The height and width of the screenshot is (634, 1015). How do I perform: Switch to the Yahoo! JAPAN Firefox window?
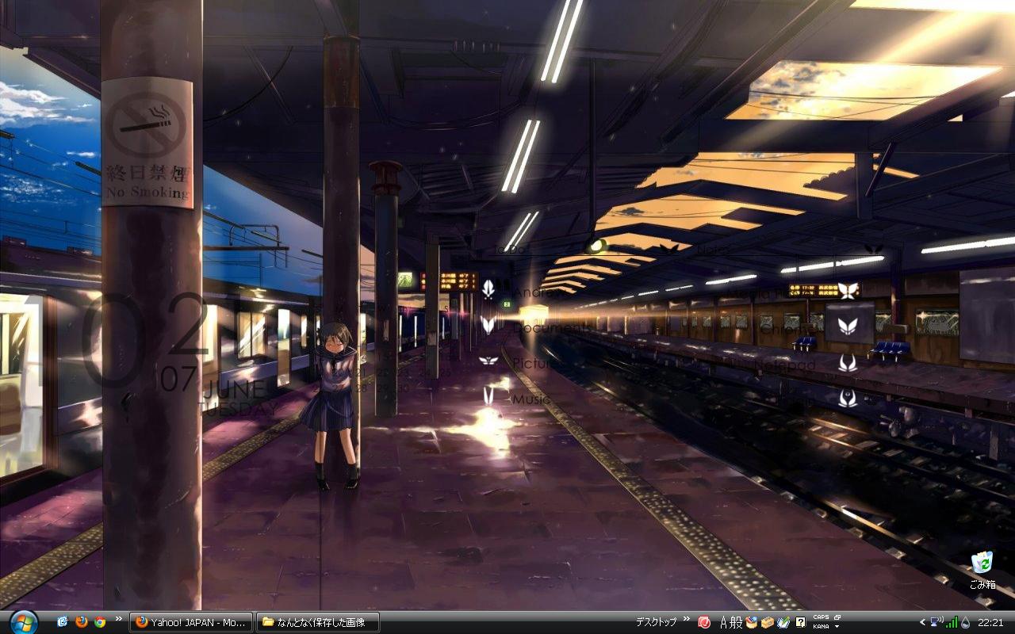191,622
